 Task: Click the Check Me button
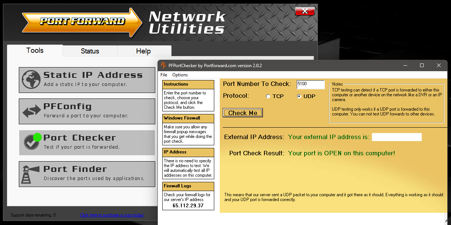243,113
